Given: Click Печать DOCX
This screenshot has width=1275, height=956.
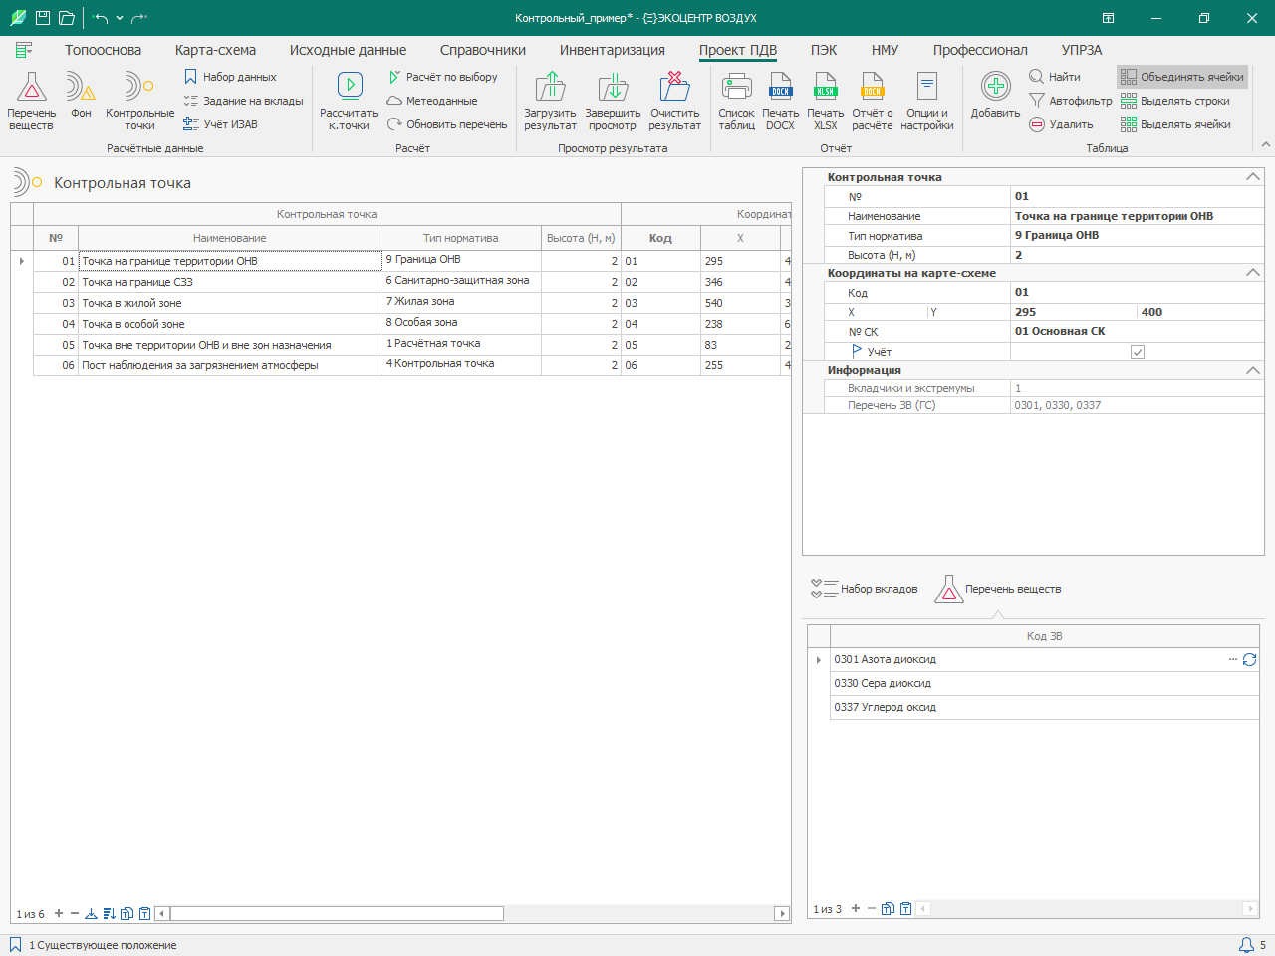Looking at the screenshot, I should pos(780,101).
